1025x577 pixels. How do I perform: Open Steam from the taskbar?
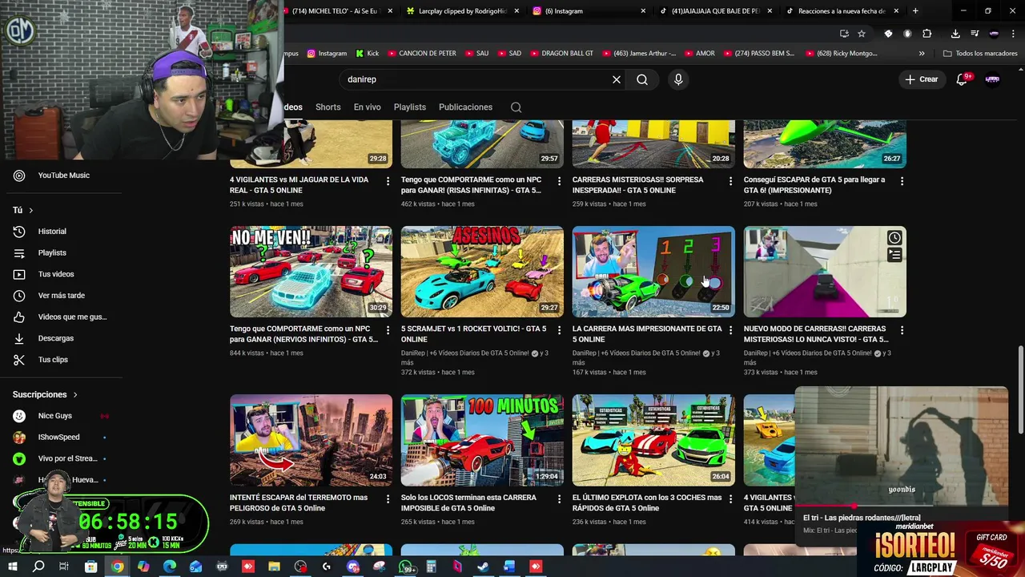click(x=483, y=567)
